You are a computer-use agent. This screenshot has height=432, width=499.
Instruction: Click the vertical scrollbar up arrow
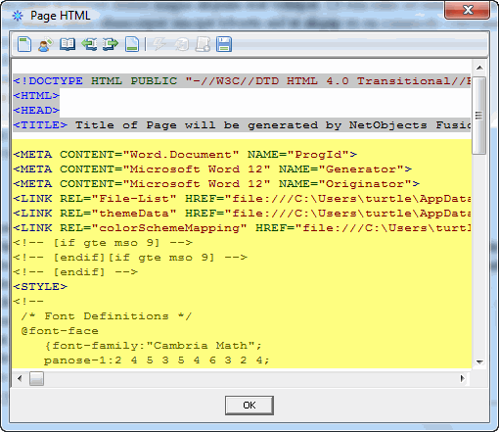[479, 68]
